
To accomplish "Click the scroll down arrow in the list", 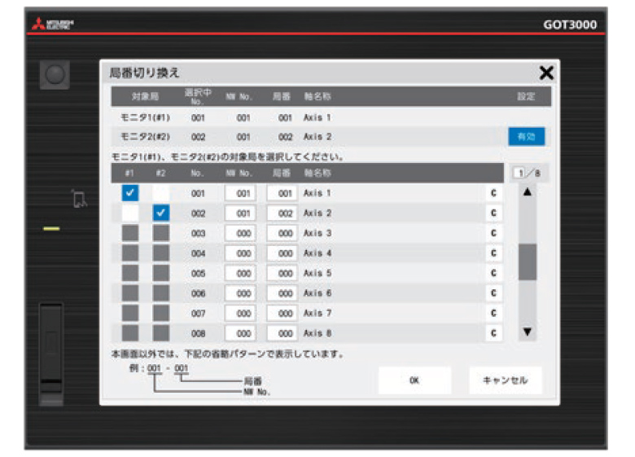I will 528,332.
